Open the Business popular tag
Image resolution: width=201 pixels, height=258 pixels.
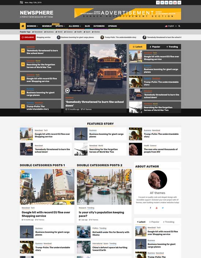click(x=49, y=32)
